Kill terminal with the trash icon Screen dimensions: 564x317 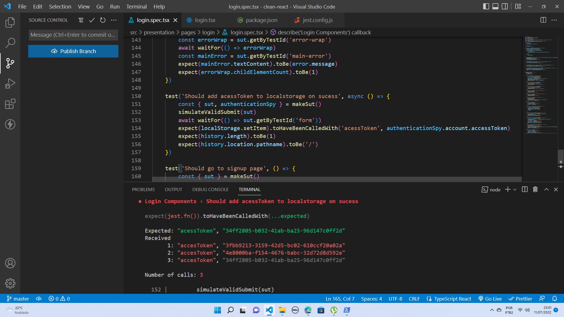click(535, 189)
